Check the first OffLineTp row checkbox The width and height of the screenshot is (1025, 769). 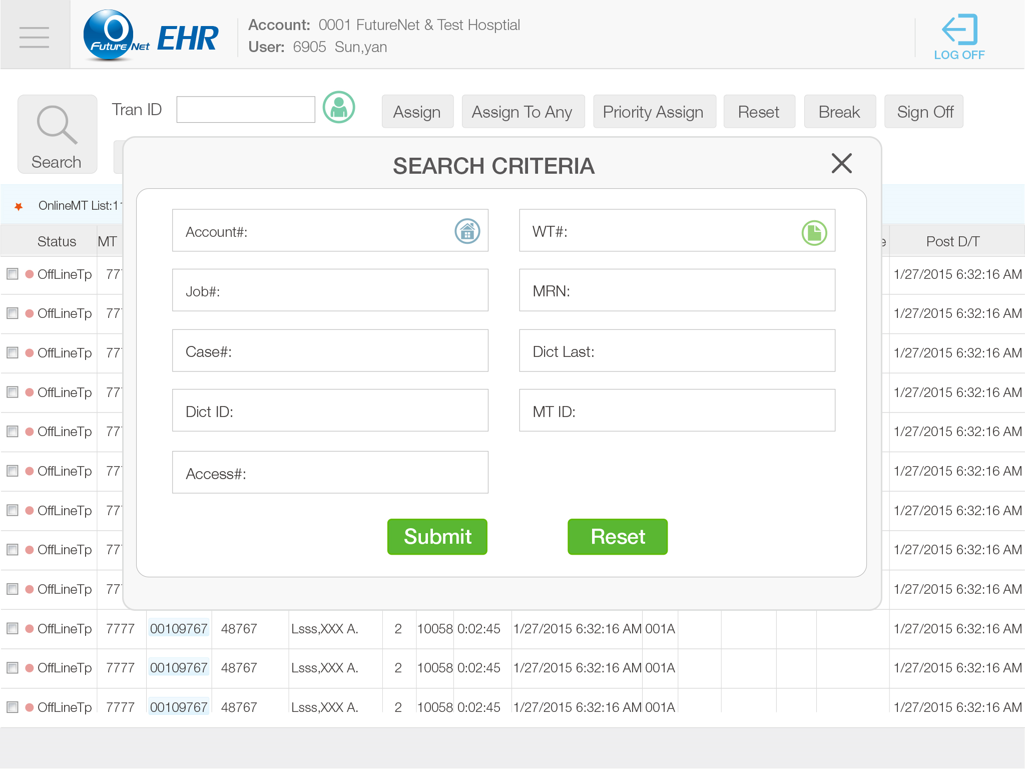pyautogui.click(x=13, y=274)
